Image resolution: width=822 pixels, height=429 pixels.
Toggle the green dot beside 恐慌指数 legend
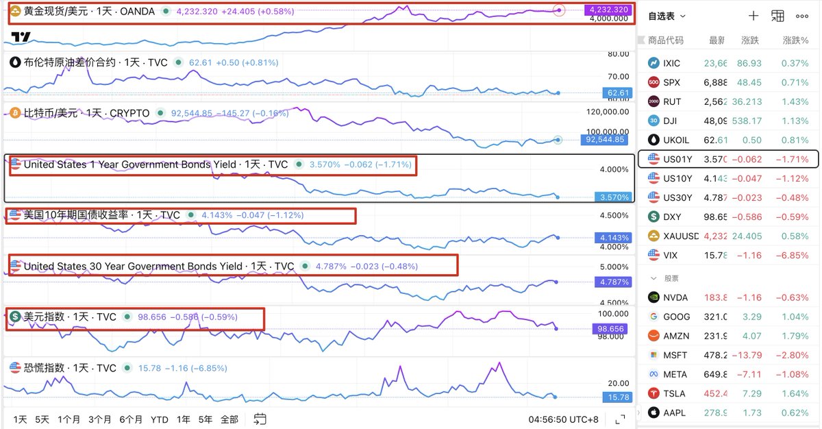point(127,368)
